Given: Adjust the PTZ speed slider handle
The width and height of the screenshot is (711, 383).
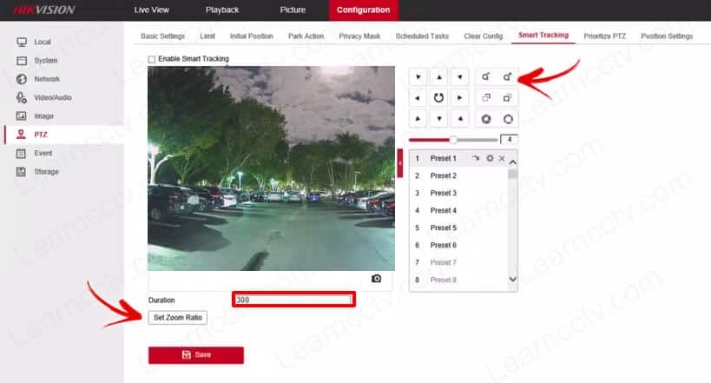Looking at the screenshot, I should tap(452, 139).
